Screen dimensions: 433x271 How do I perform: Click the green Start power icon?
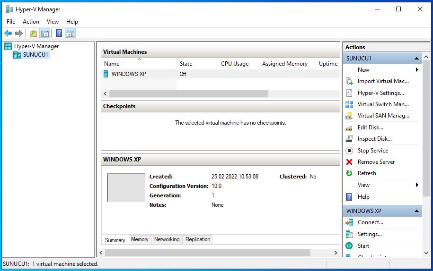click(x=349, y=246)
